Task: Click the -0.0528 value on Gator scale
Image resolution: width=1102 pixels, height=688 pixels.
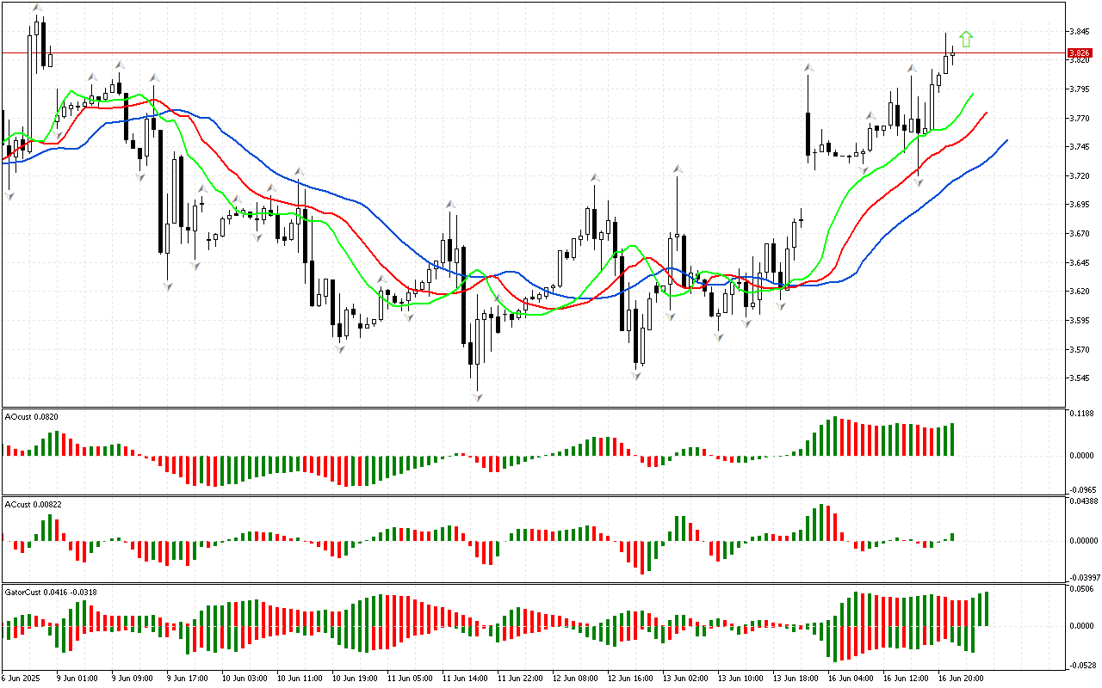Action: [x=1081, y=665]
